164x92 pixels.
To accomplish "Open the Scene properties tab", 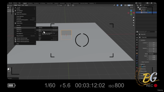I will 137,45.
